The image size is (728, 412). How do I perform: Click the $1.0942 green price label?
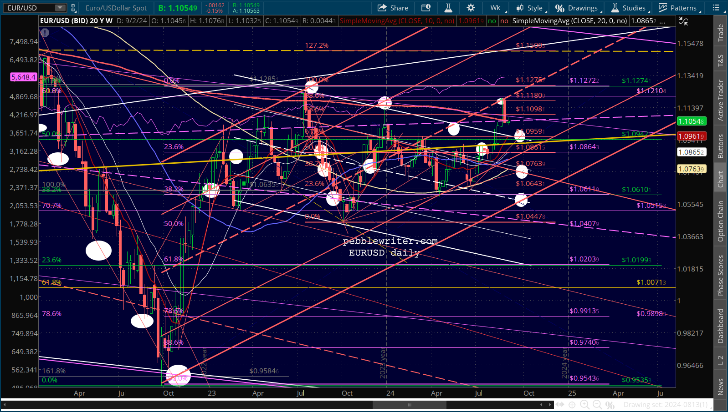(x=636, y=134)
